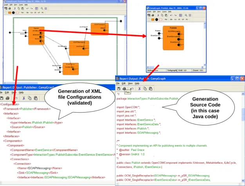Viewport: 245px width, 186px height.
Task: Click Cut scissors in Publisher Report Output
Action: pos(24,98)
